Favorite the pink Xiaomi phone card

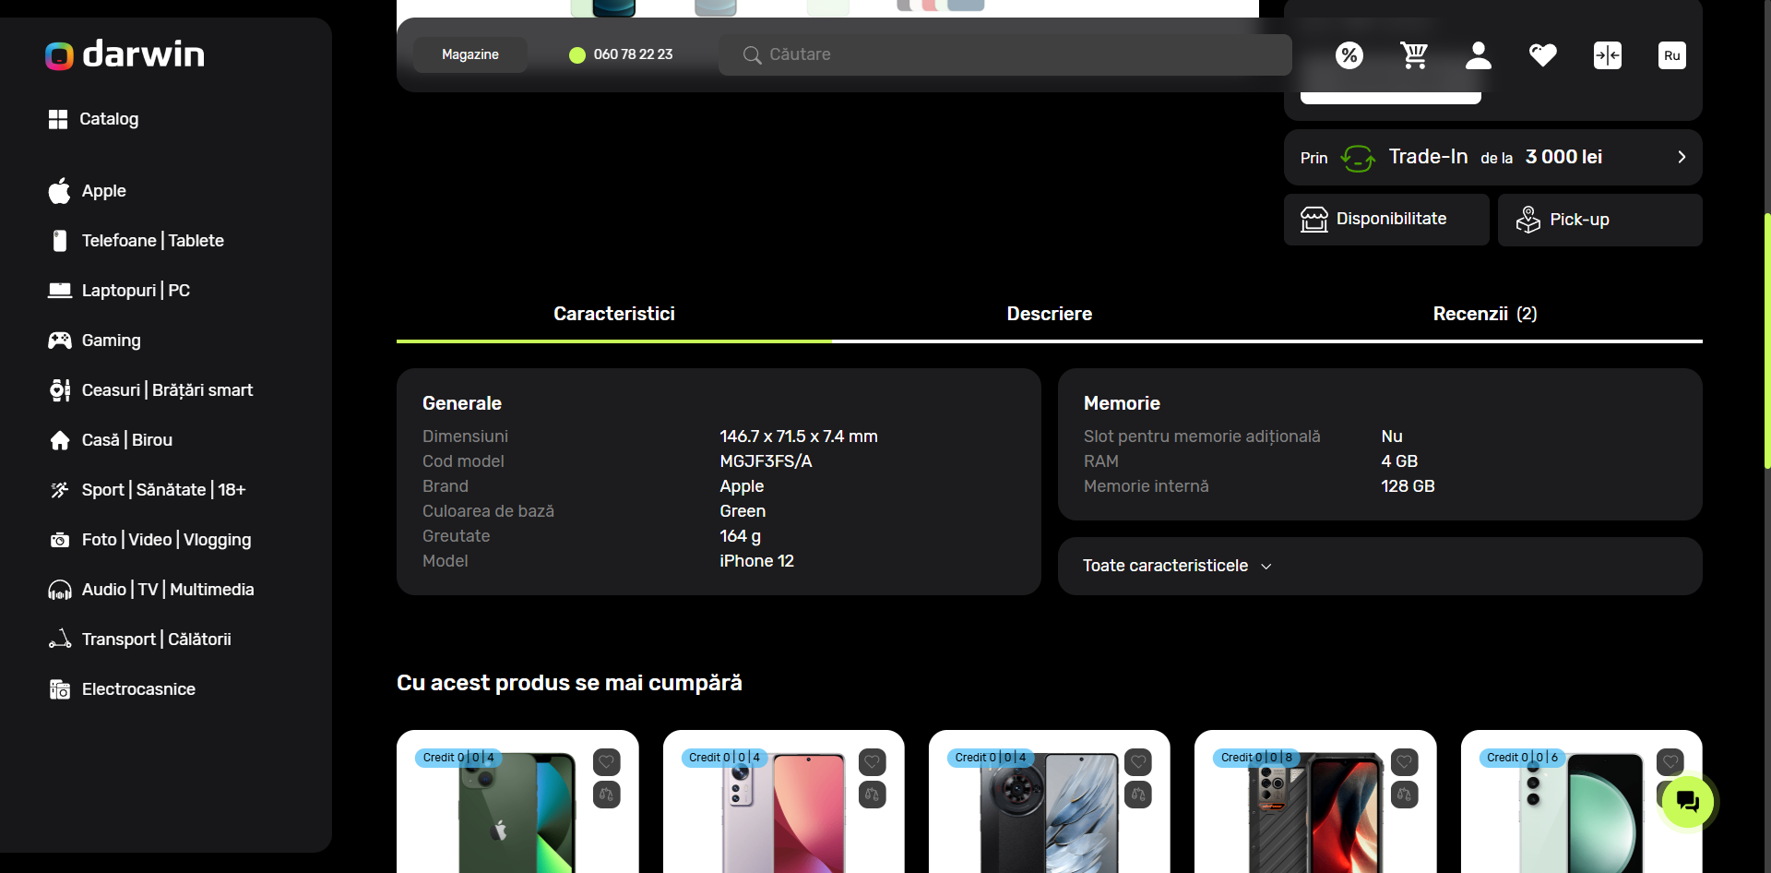(x=872, y=762)
